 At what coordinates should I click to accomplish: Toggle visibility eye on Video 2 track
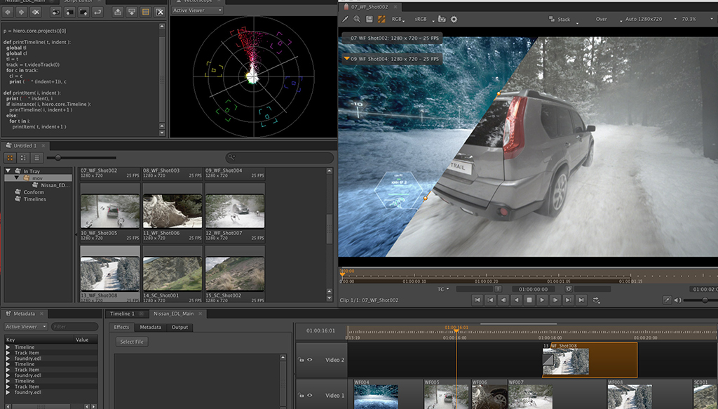click(309, 360)
